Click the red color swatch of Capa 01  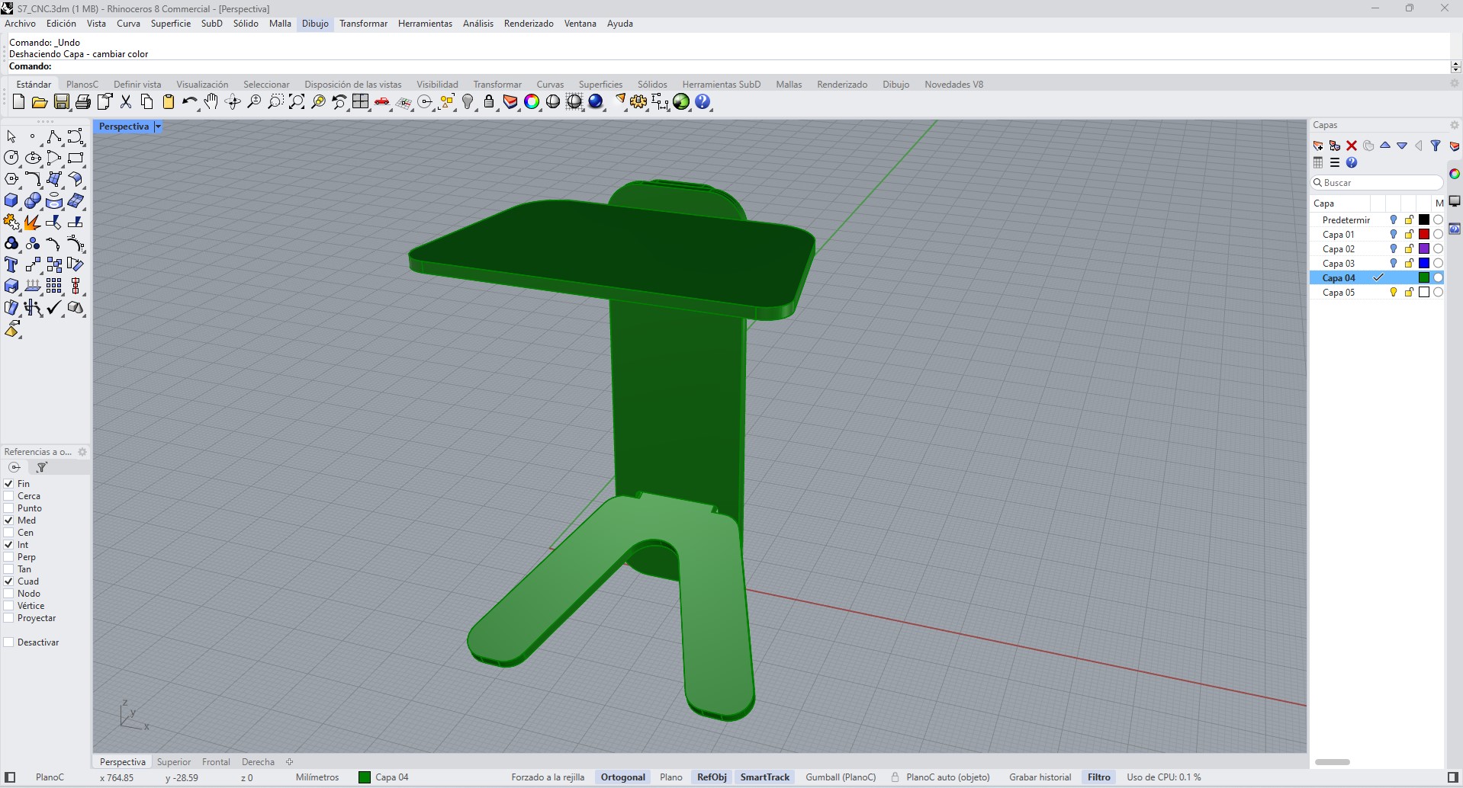click(1423, 235)
